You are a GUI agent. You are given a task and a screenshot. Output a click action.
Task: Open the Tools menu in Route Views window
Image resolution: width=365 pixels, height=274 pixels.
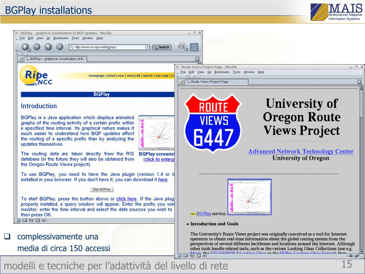(237, 72)
